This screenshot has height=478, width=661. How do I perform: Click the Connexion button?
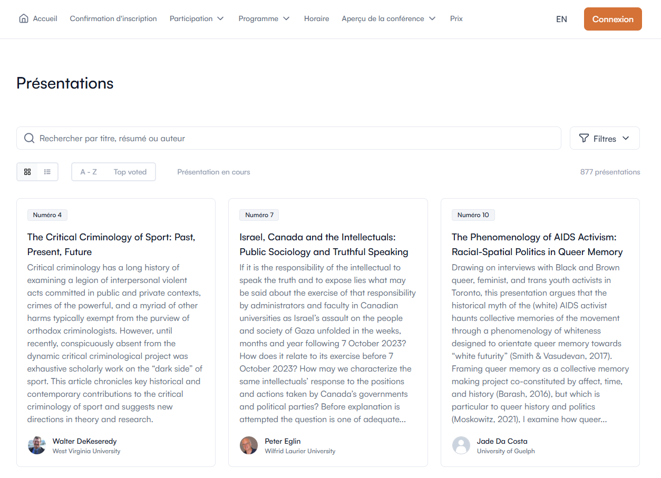[x=613, y=19]
